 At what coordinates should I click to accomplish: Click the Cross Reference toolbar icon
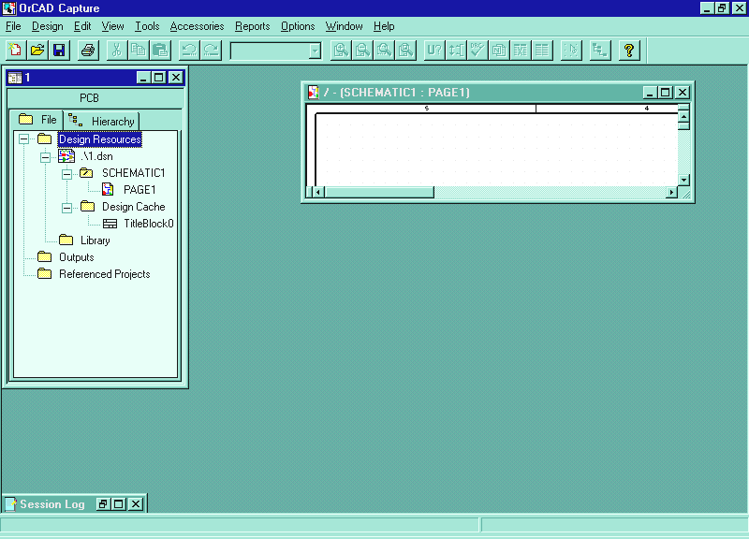521,51
